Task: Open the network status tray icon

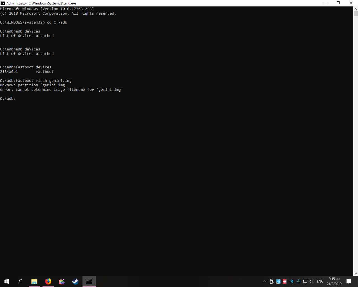Action: [305, 281]
